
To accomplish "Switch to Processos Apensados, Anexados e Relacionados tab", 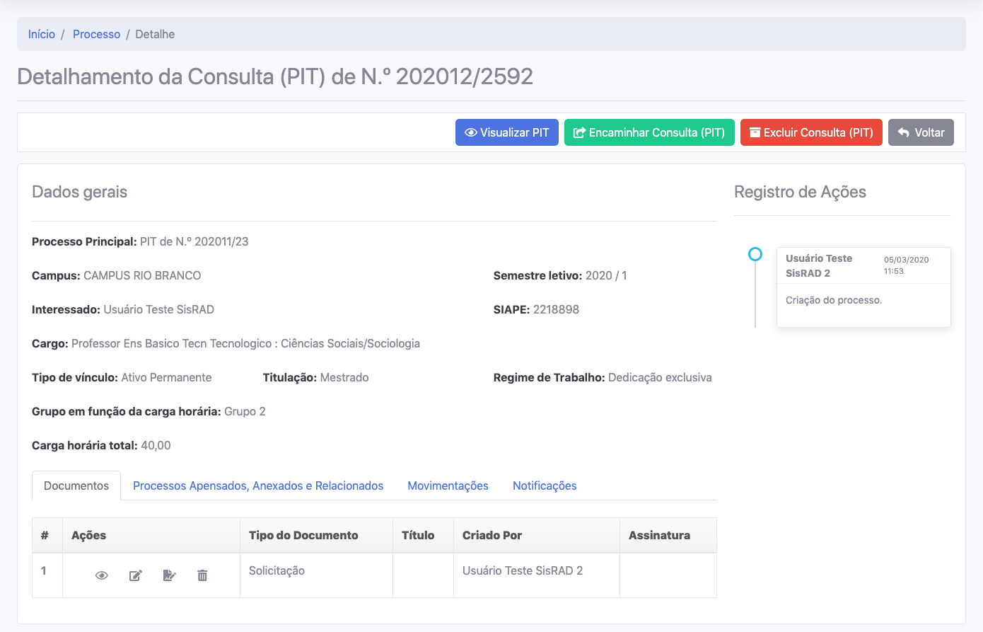I will (258, 486).
